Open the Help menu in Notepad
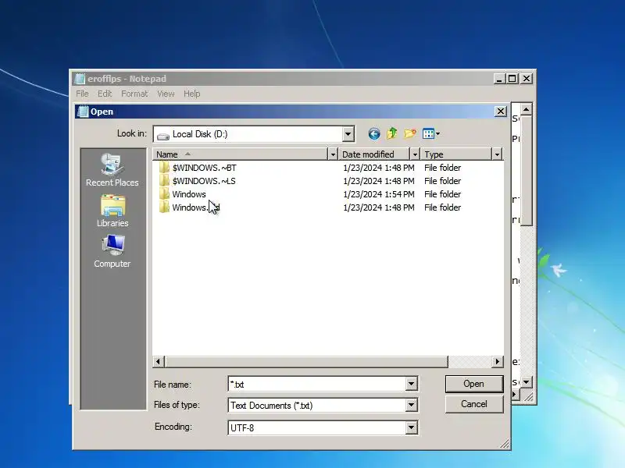 (191, 94)
